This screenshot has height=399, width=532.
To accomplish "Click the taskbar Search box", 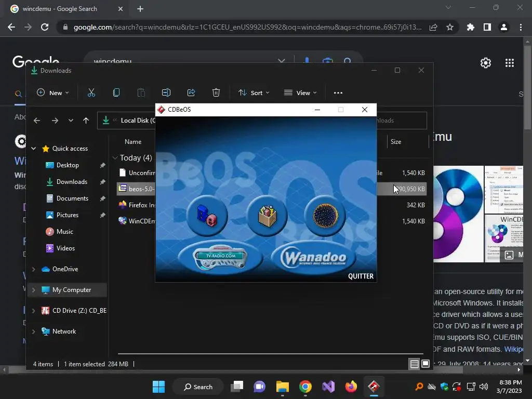I will click(198, 387).
